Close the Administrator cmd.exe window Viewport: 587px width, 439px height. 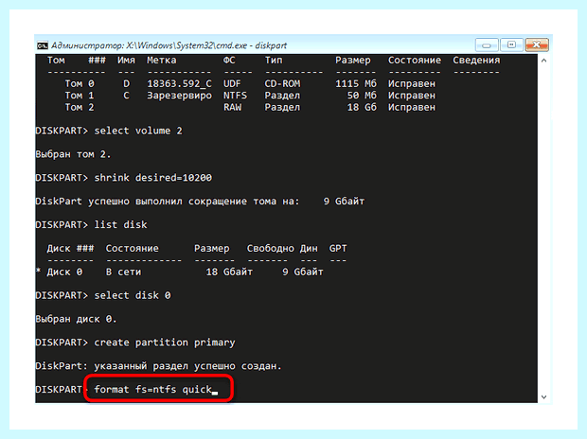point(537,45)
